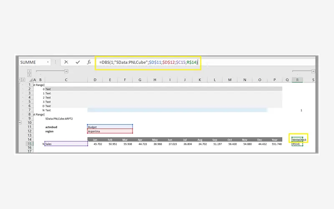Collapse column group above columns B–C
Viewport: 334px width, 209px height.
tap(66, 71)
